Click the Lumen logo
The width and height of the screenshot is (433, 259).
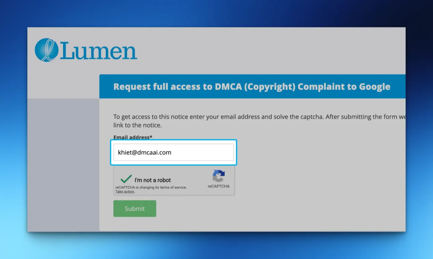click(86, 50)
